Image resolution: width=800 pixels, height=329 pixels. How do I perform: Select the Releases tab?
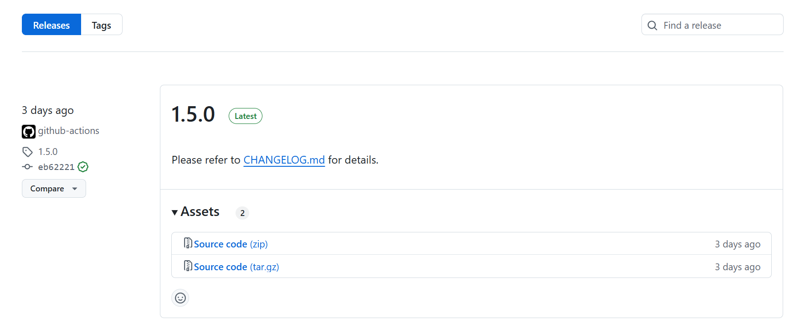coord(51,25)
